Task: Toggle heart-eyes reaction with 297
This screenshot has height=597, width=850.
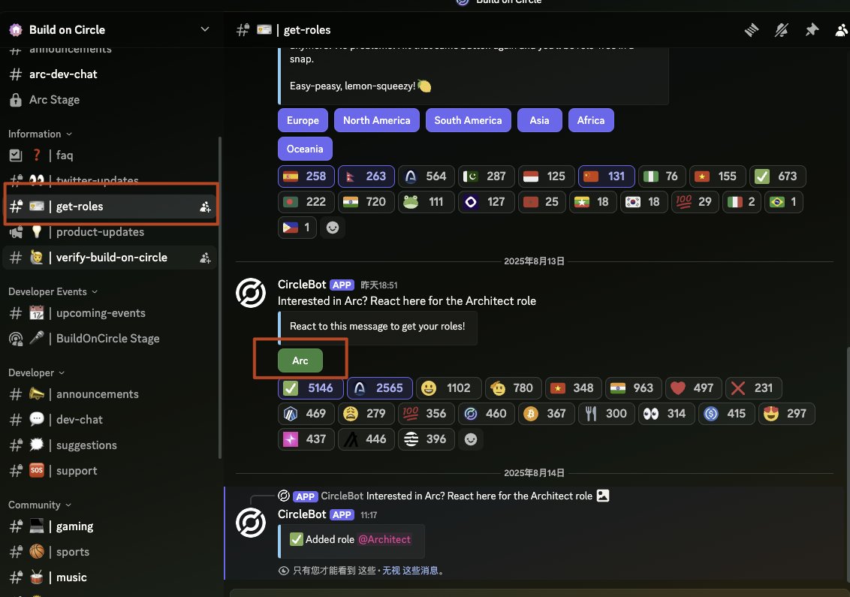Action: point(785,414)
